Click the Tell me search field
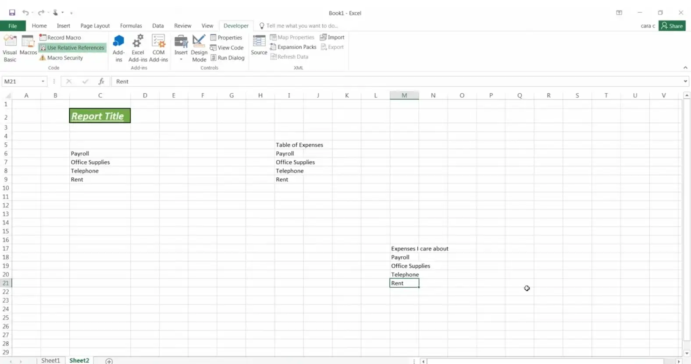The width and height of the screenshot is (691, 364). click(x=302, y=26)
